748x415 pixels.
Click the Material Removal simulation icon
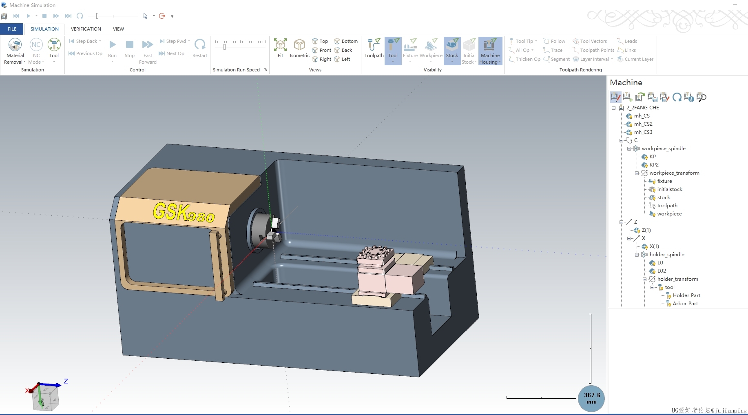coord(15,45)
